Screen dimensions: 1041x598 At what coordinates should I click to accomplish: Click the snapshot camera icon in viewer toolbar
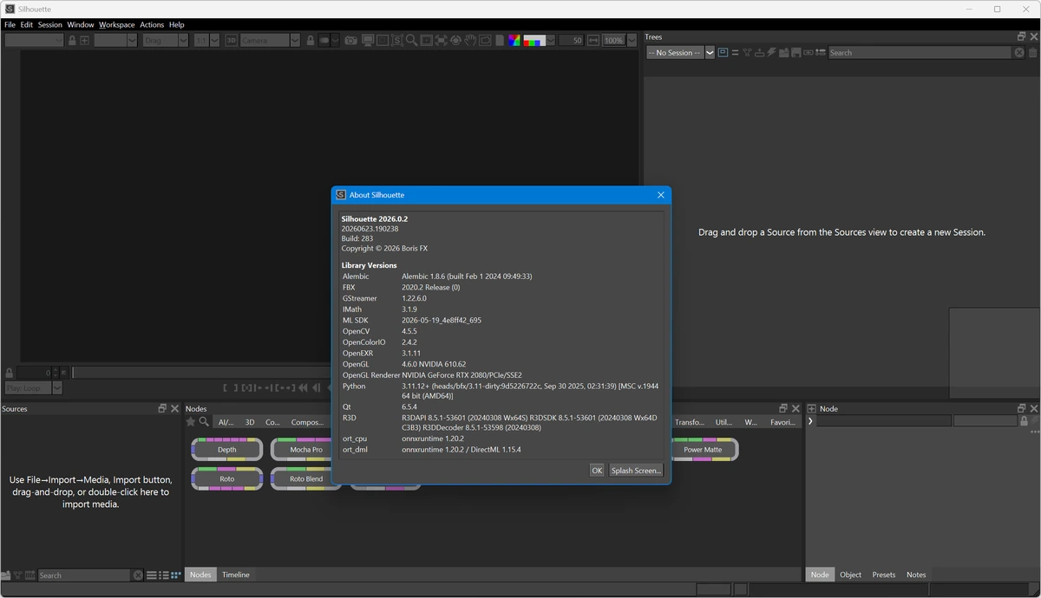(350, 40)
